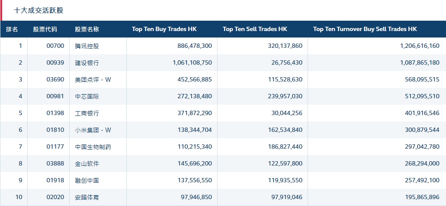Image resolution: width=446 pixels, height=206 pixels.
Task: Click the 排名 column header
Action: [x=12, y=29]
